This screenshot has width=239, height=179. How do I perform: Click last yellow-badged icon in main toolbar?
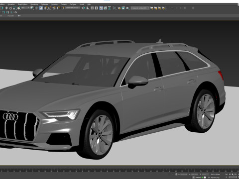point(163,8)
